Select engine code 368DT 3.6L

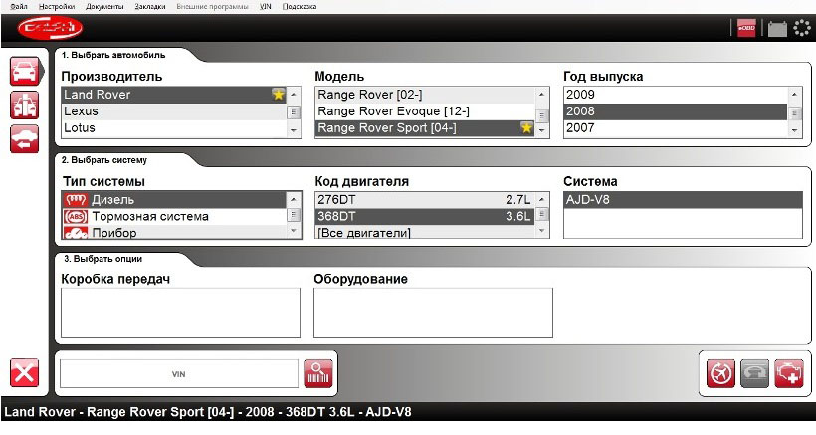(425, 216)
